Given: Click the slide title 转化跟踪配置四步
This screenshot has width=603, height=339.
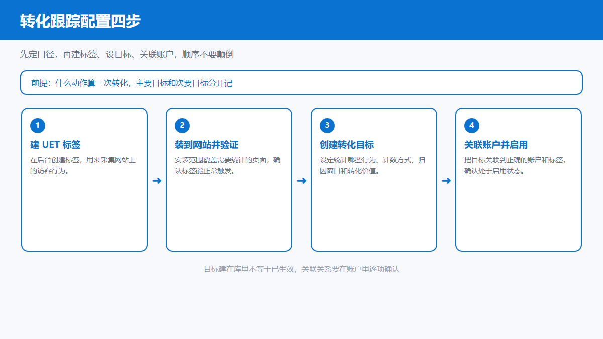Looking at the screenshot, I should (80, 21).
